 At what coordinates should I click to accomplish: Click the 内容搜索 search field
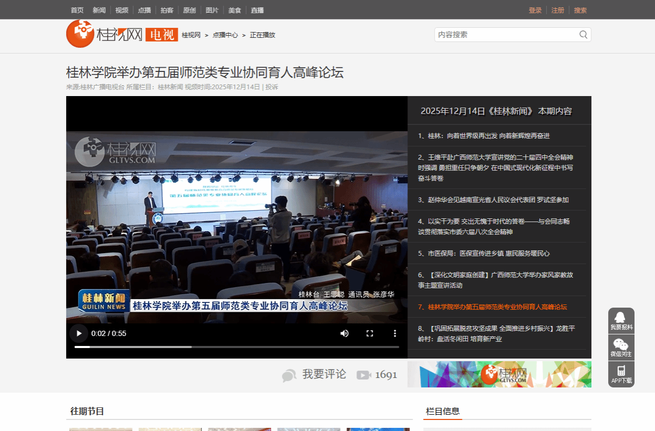pos(505,35)
